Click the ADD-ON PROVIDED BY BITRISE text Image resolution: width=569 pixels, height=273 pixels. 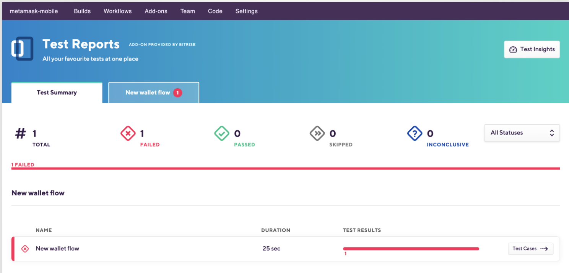click(x=162, y=45)
